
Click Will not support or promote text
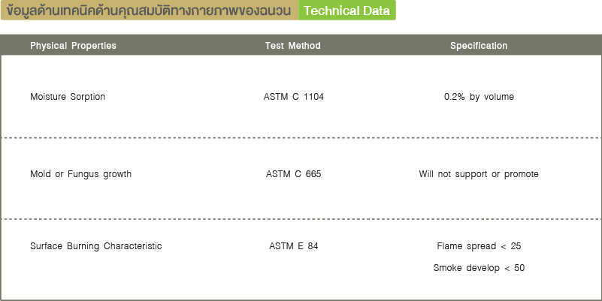pos(479,174)
